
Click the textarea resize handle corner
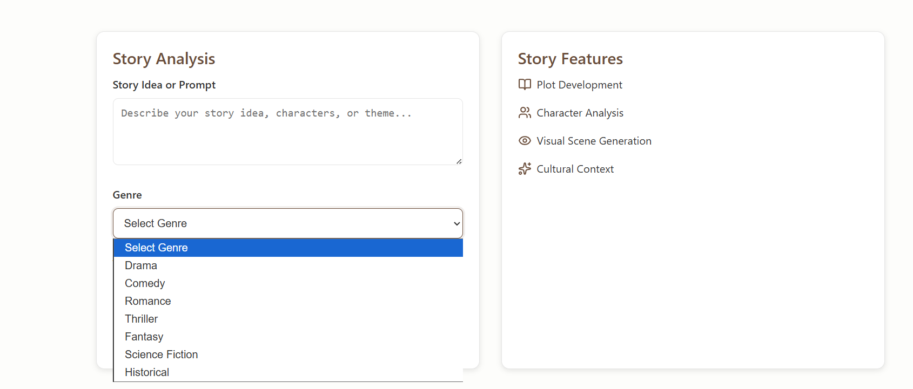click(459, 161)
